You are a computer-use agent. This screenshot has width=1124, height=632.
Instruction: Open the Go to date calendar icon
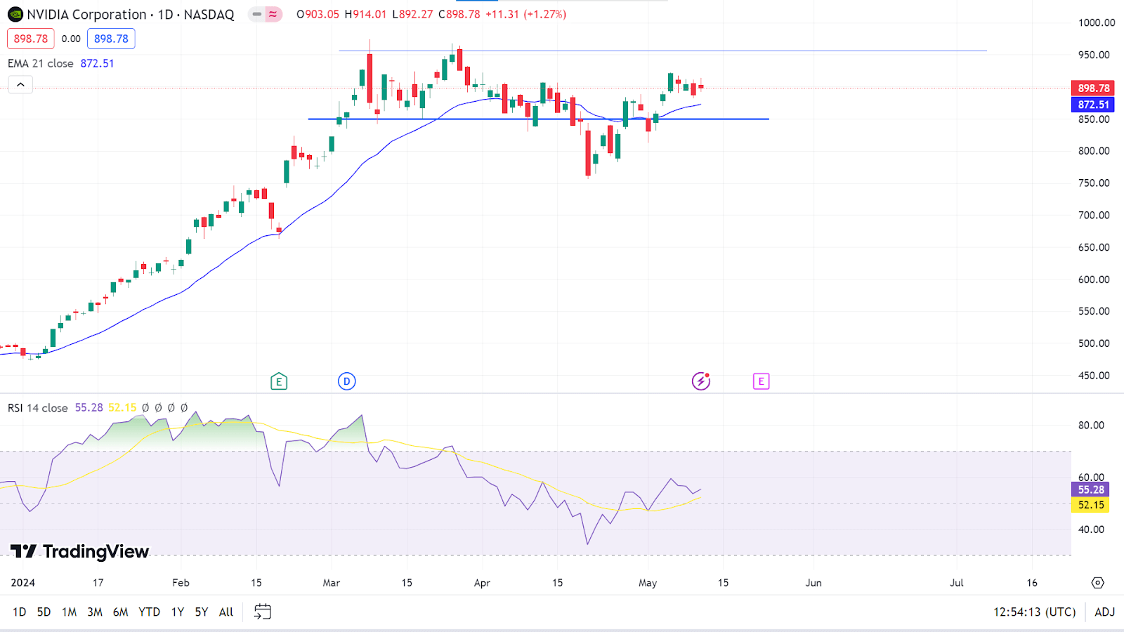pyautogui.click(x=262, y=612)
